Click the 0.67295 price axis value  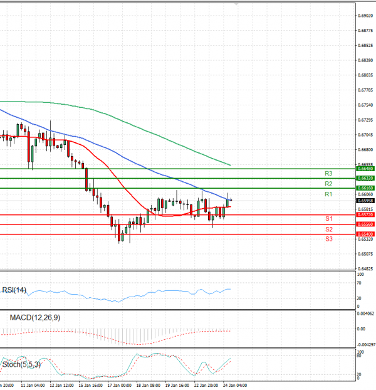coord(365,120)
